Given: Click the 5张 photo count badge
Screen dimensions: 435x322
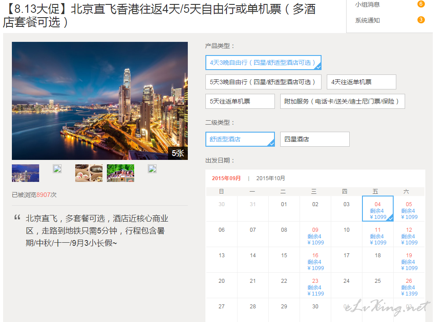Looking at the screenshot, I should click(x=178, y=153).
